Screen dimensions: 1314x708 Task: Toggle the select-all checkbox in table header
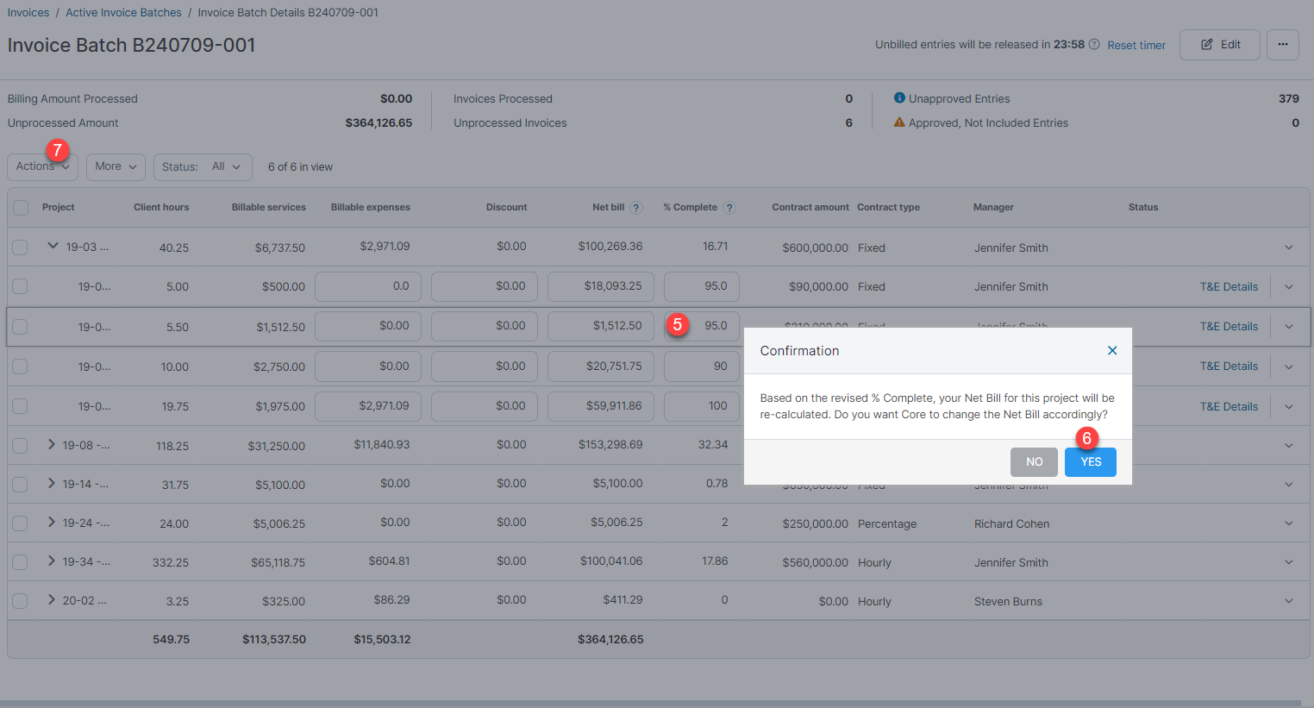(x=21, y=208)
